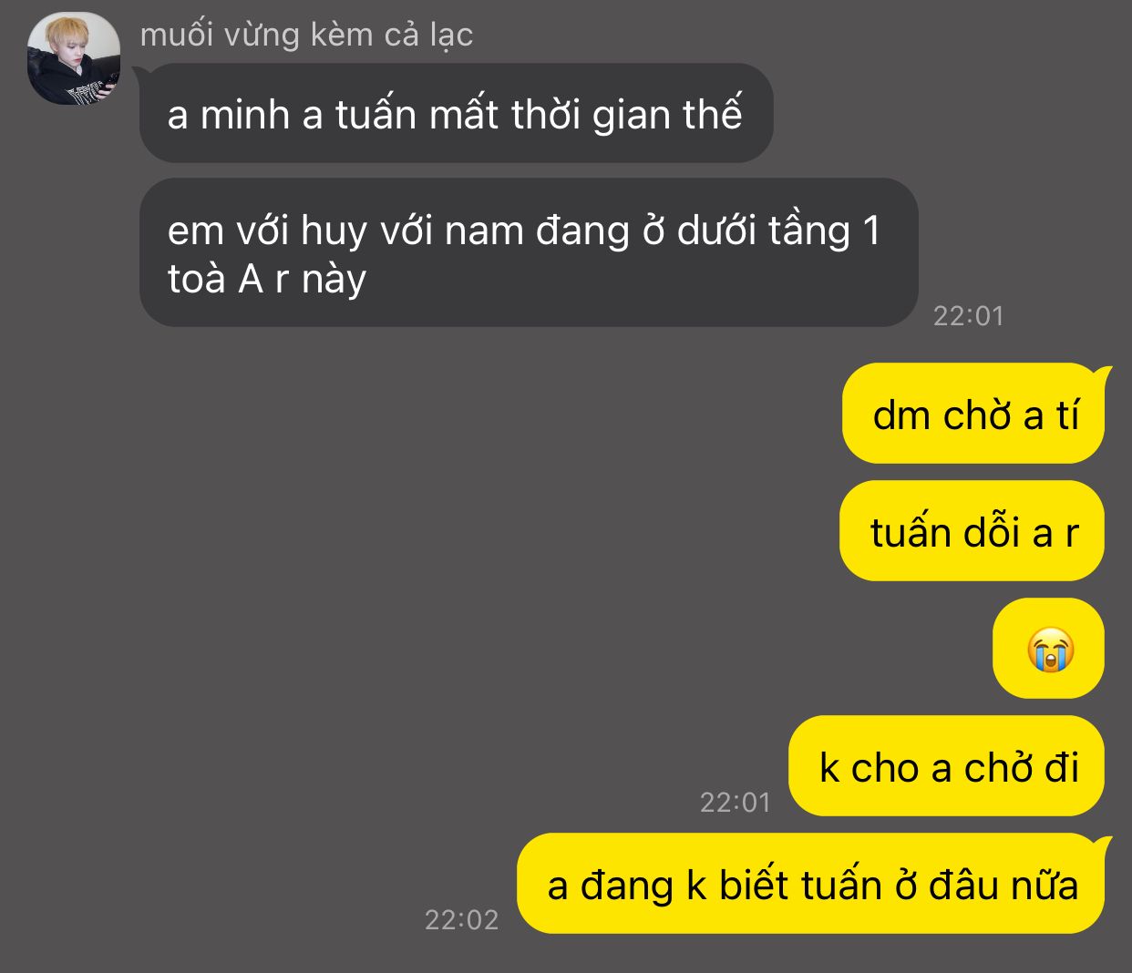Tap the dm chờ a tí bubble
Screen dimensions: 1132x973
[973, 414]
